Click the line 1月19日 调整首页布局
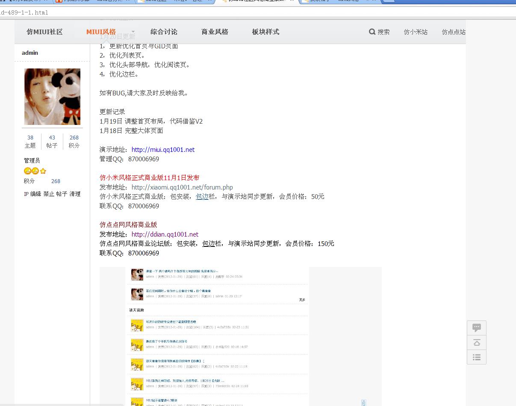This screenshot has width=516, height=406. (x=151, y=122)
